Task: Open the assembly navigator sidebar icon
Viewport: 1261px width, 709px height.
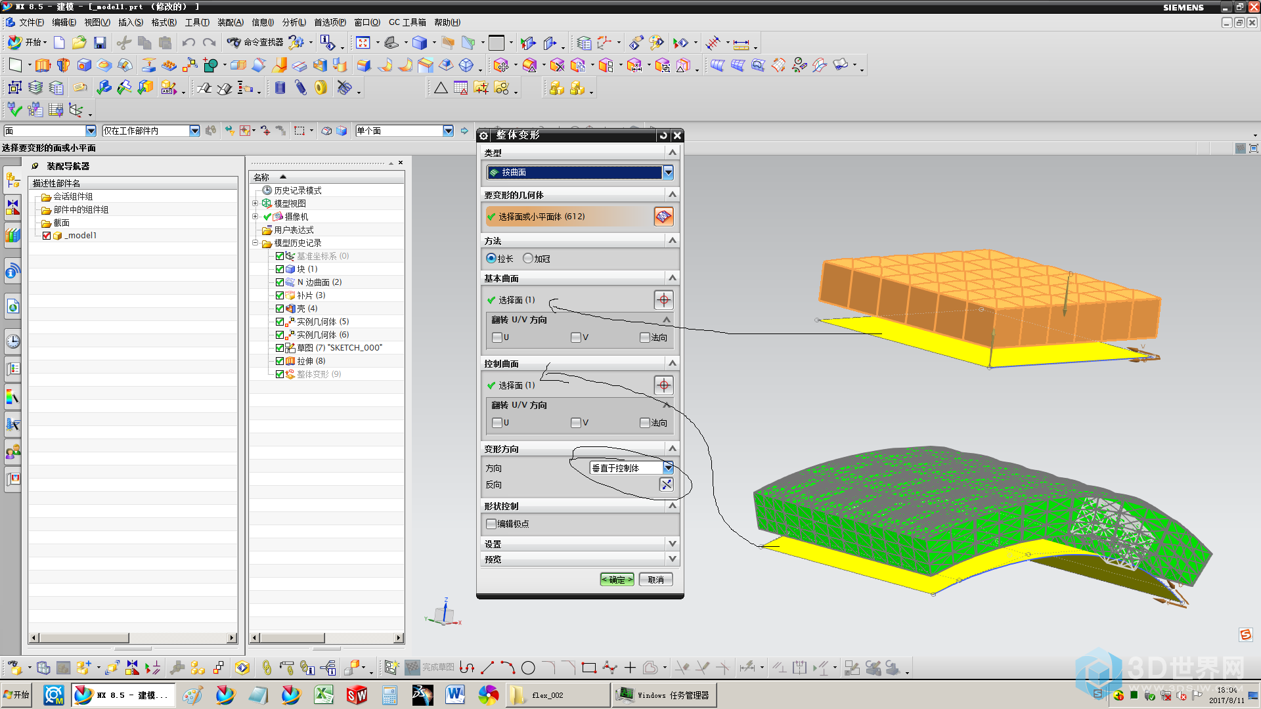Action: click(x=12, y=179)
